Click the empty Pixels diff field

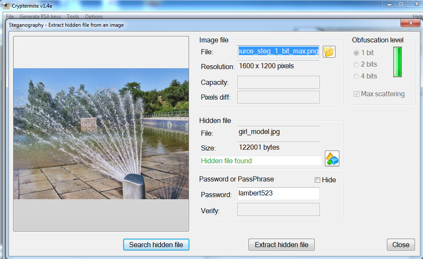(279, 97)
